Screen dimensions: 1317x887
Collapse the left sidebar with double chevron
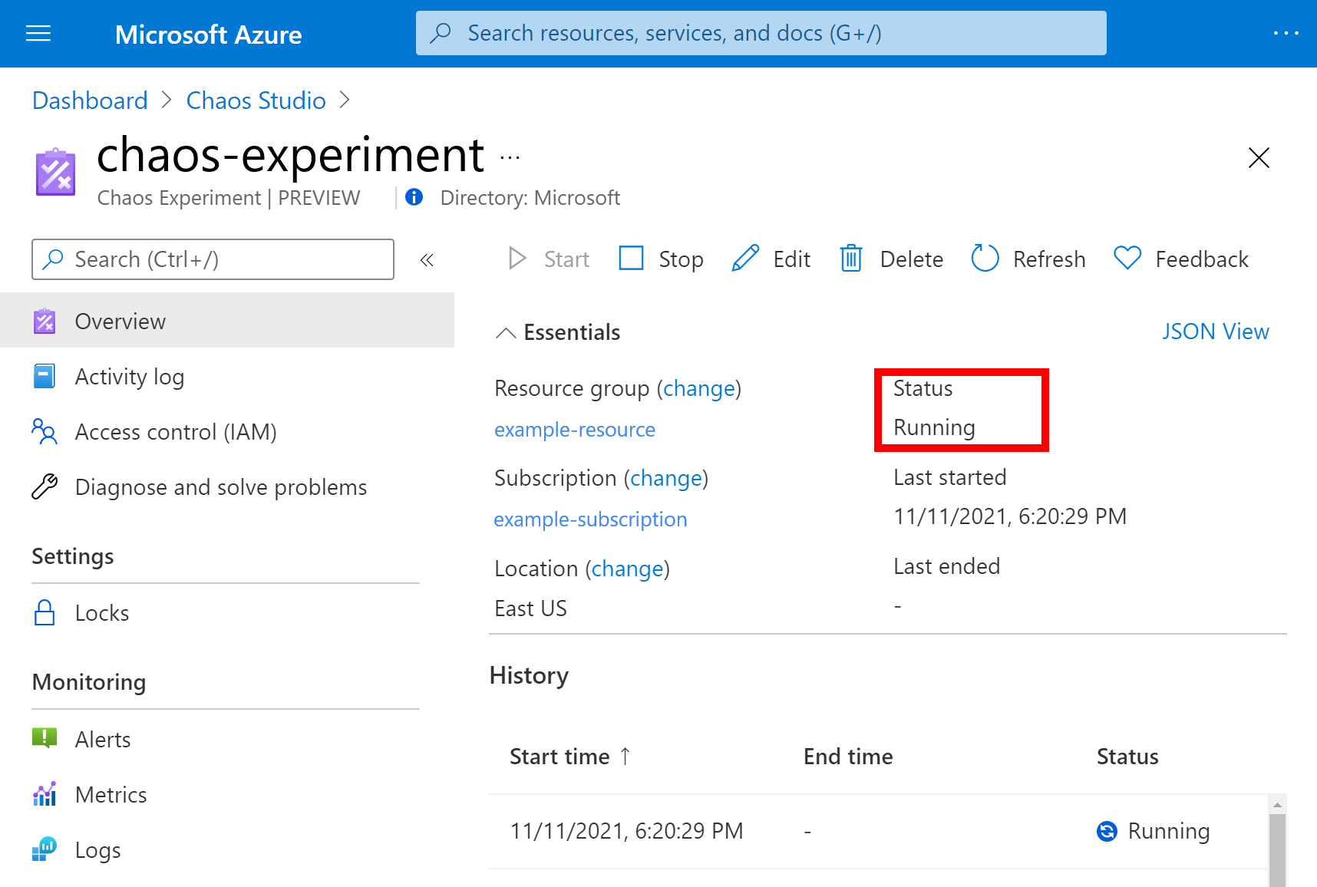pos(427,259)
